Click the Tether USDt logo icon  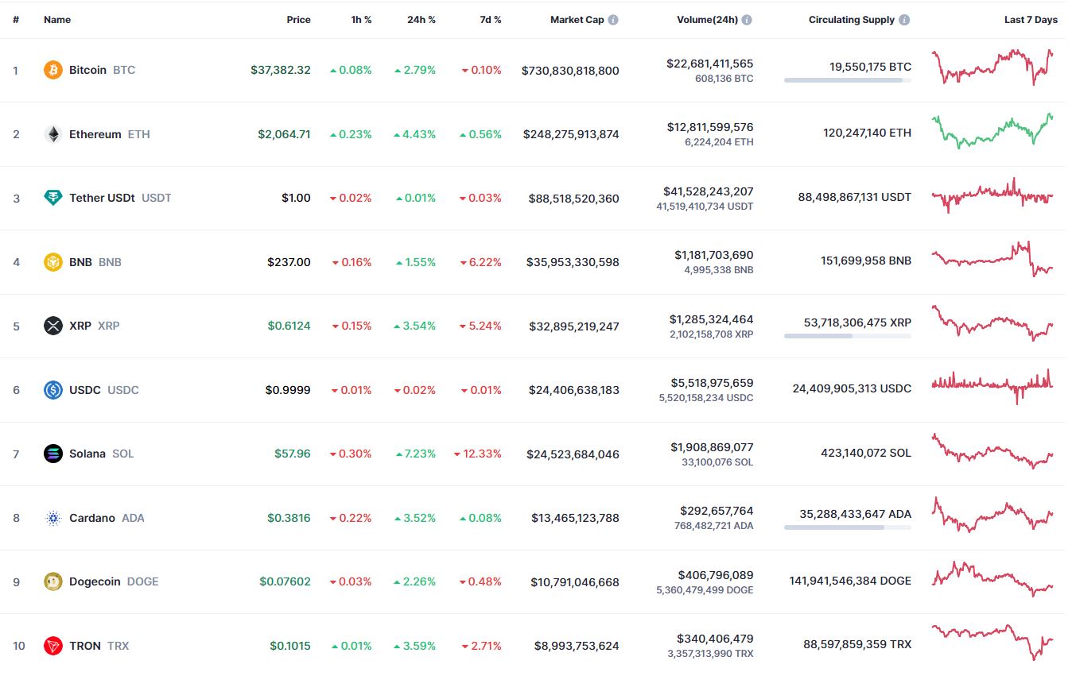click(x=53, y=198)
